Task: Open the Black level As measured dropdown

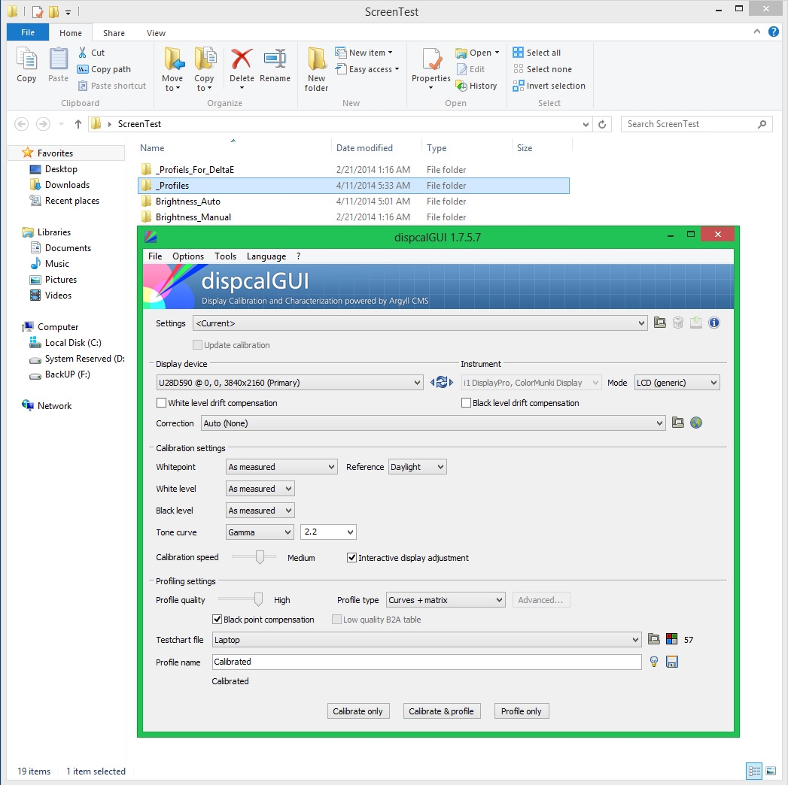Action: point(260,510)
